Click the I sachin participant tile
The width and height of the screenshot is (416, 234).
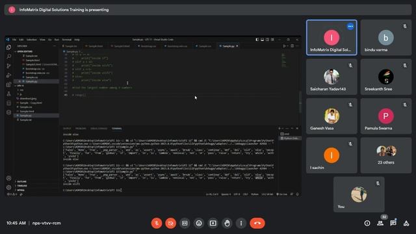331,155
